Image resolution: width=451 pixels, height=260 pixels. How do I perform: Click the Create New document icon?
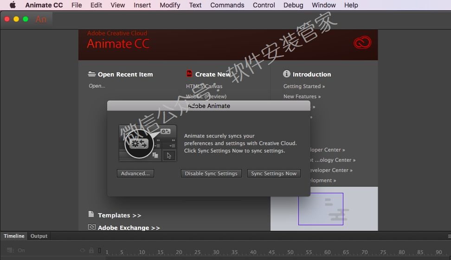click(189, 74)
